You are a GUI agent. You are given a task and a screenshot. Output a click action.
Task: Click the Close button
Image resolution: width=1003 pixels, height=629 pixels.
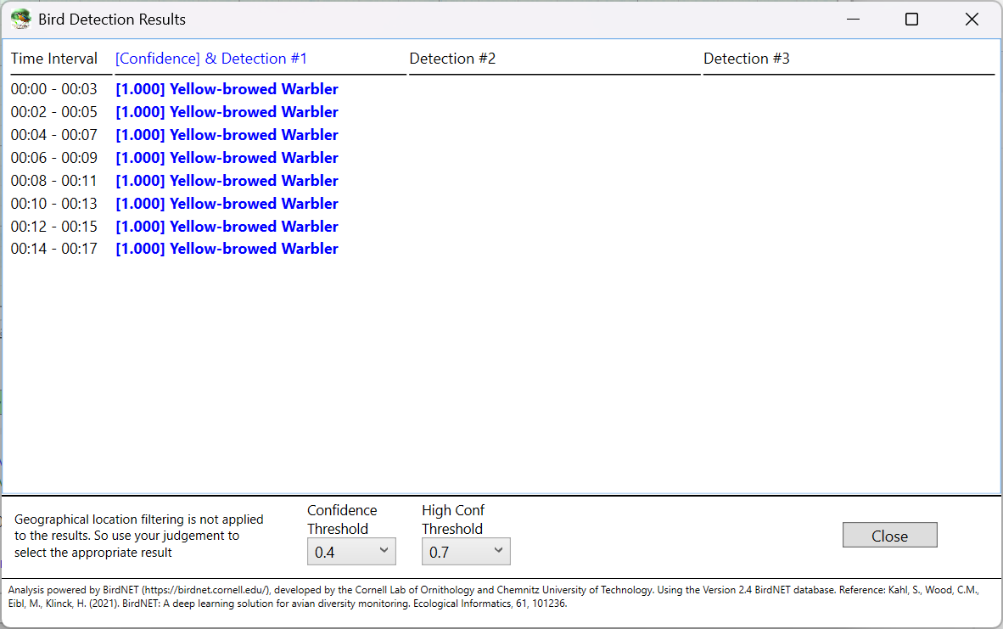[889, 535]
